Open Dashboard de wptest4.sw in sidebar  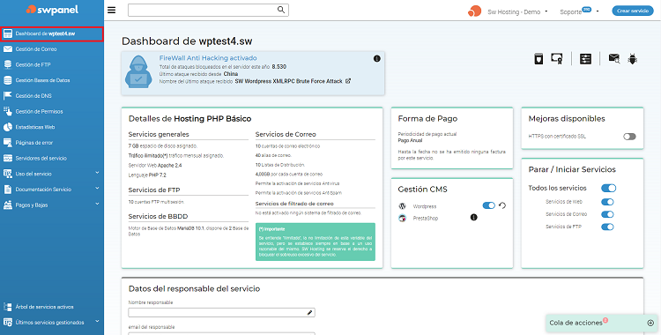[52, 33]
